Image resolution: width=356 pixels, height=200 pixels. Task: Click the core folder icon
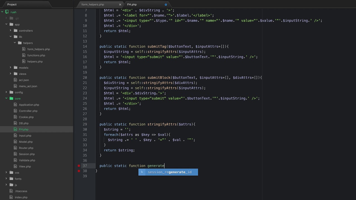pyautogui.click(x=11, y=98)
